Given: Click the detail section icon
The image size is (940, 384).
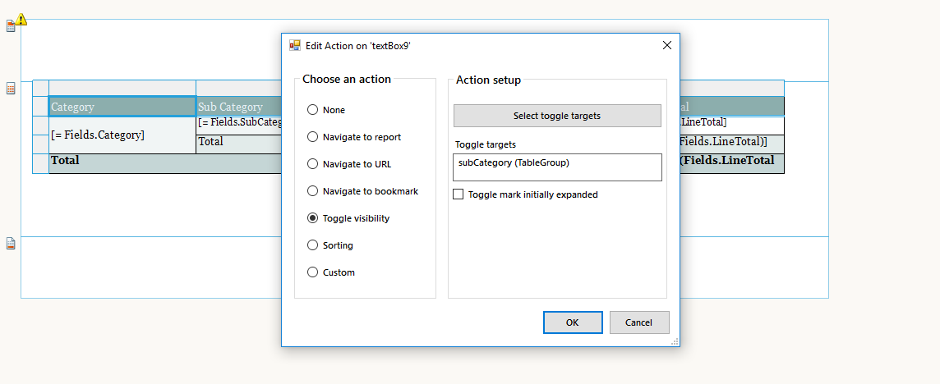Looking at the screenshot, I should [x=11, y=89].
